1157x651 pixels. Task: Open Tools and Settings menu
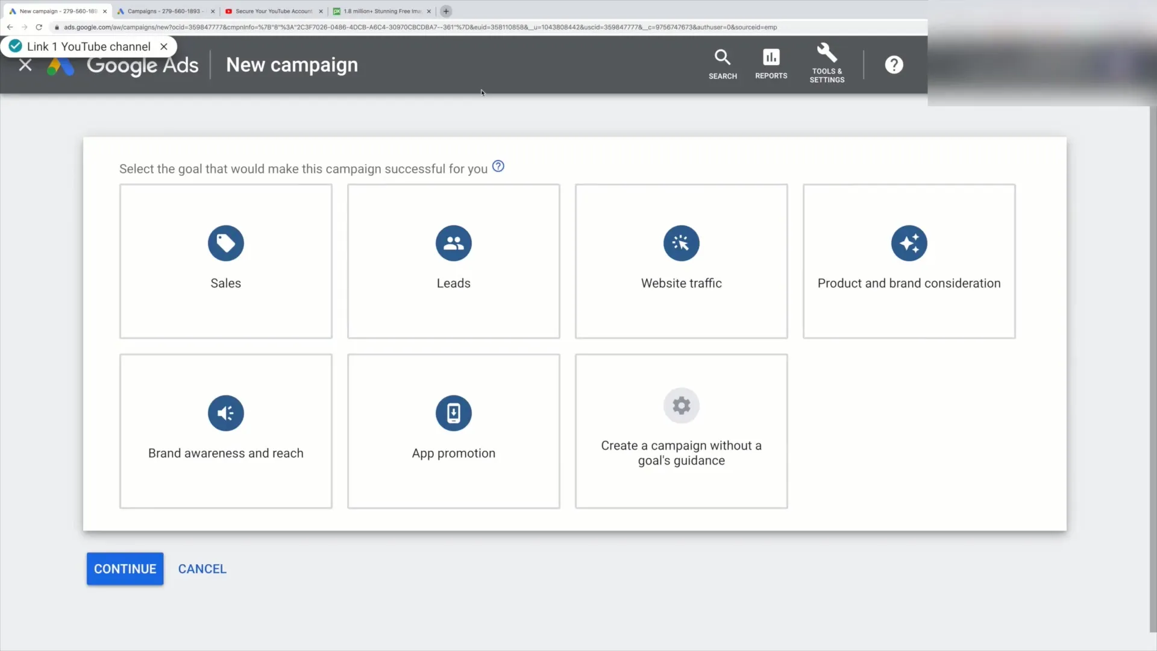[x=826, y=64]
